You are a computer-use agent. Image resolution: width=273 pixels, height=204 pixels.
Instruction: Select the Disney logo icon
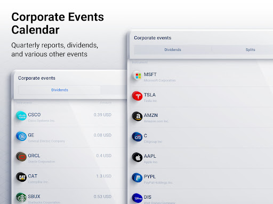tap(138, 198)
